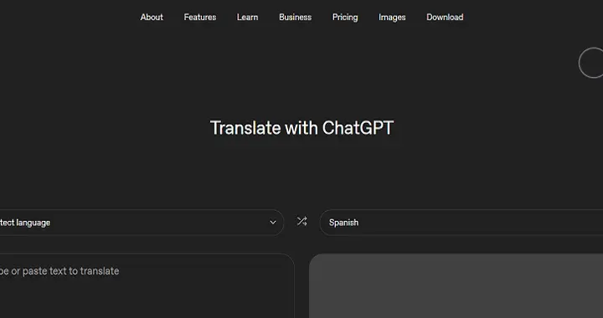
Task: Click the 'Translate with ChatGPT' heading
Action: pos(301,128)
